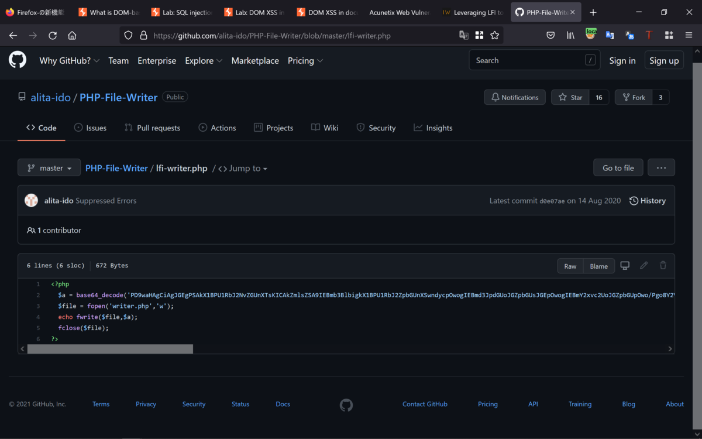This screenshot has width=702, height=439.
Task: Open the Projects tab
Action: pos(273,128)
